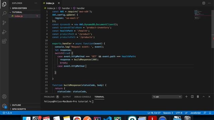Switch to the Output panel tab
Image resolution: width=214 pixels, height=120 pixels.
pyautogui.click(x=67, y=97)
